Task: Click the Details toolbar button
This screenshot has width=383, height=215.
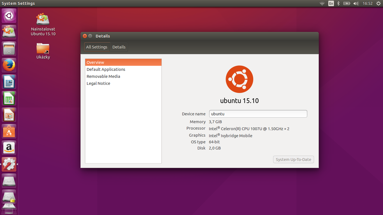Action: pos(119,47)
